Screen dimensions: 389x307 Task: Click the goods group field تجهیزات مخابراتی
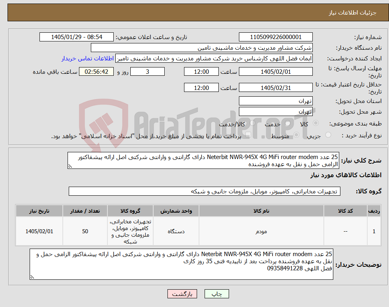pyautogui.click(x=205, y=191)
